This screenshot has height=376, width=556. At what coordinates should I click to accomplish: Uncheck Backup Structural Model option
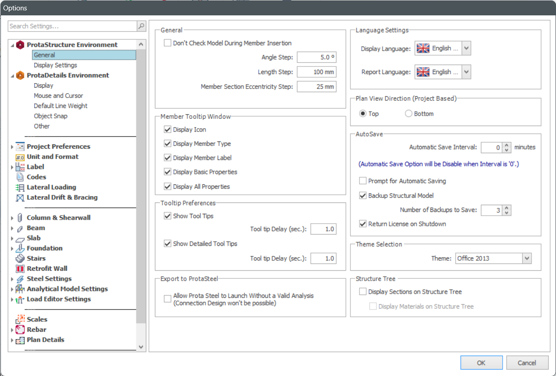coord(363,196)
